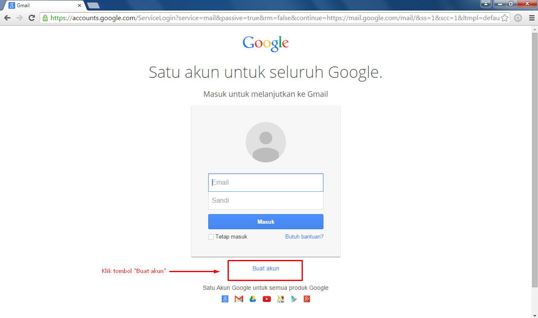Minimize the Chrome window
Viewport: 538px width, 318px height.
click(x=499, y=3)
